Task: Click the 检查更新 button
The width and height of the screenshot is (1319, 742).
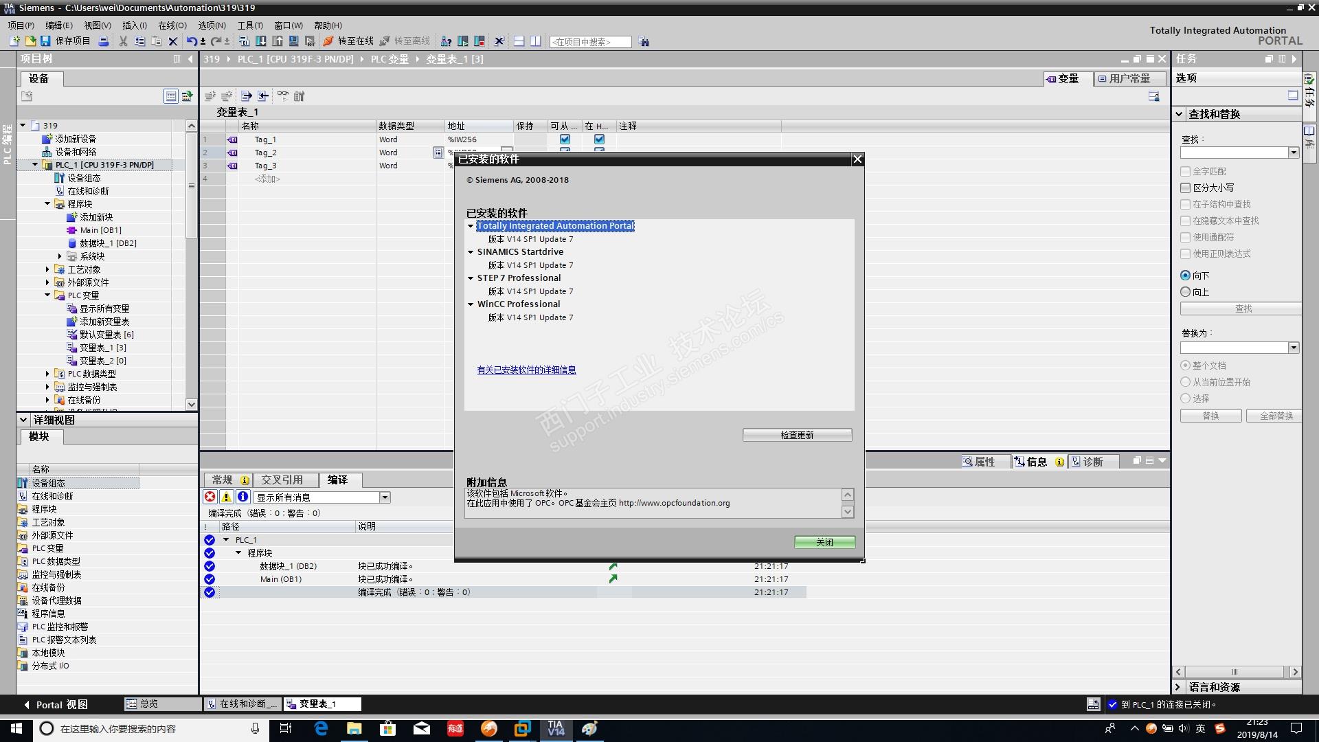Action: pyautogui.click(x=797, y=435)
